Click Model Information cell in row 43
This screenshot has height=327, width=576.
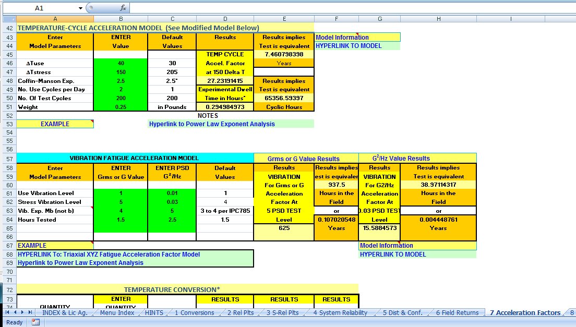[357, 37]
